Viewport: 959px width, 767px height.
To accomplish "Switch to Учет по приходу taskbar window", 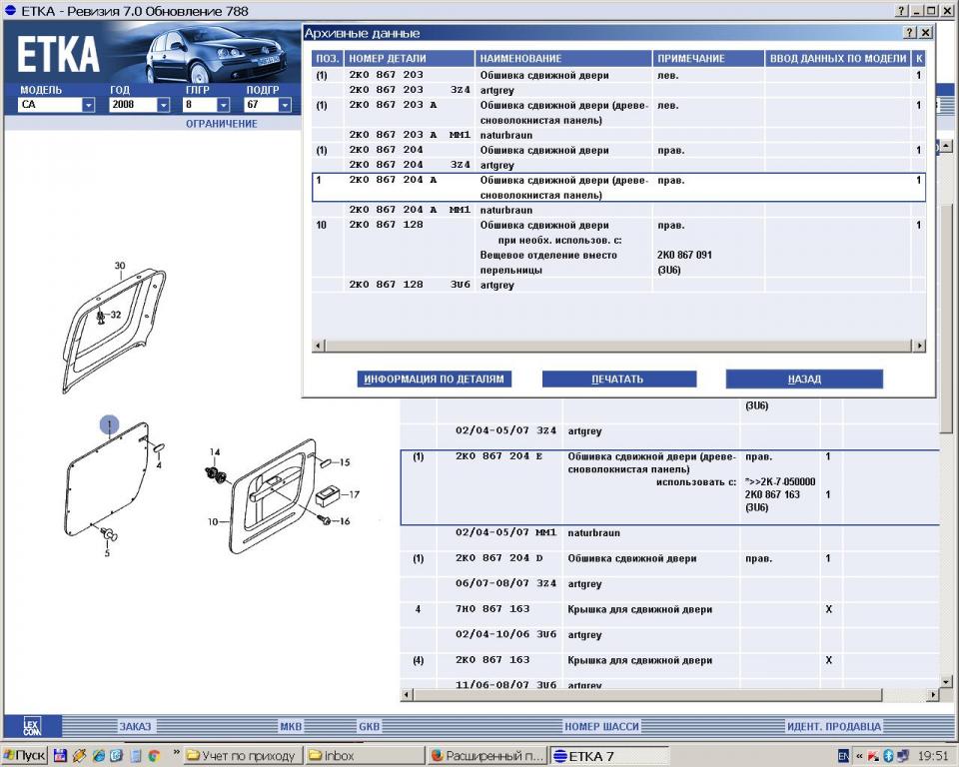I will pyautogui.click(x=243, y=756).
